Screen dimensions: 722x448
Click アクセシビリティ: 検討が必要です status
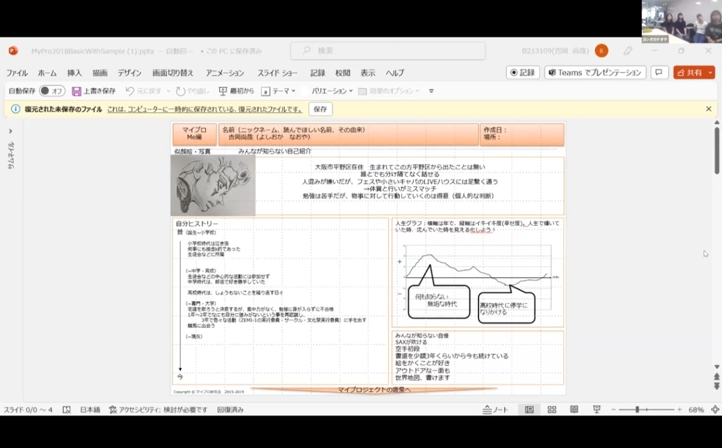coord(158,409)
